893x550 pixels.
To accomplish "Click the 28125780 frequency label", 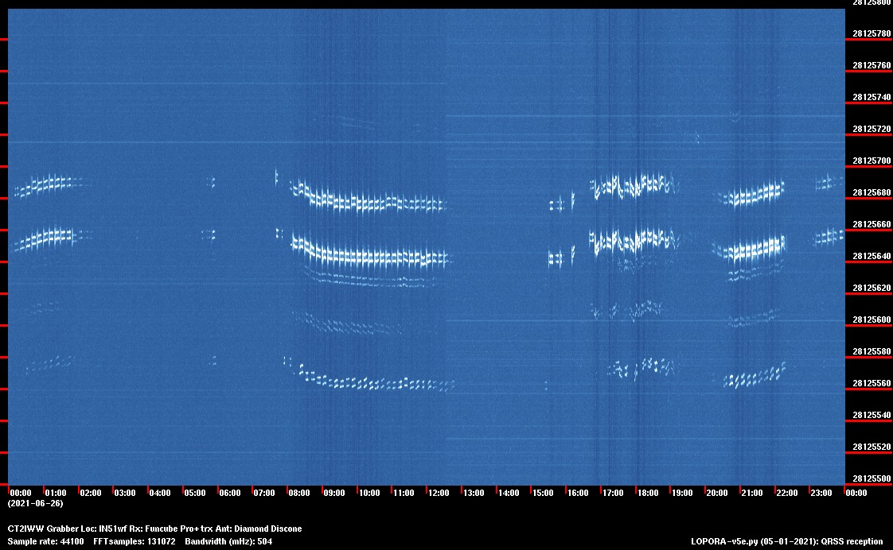I will 872,34.
